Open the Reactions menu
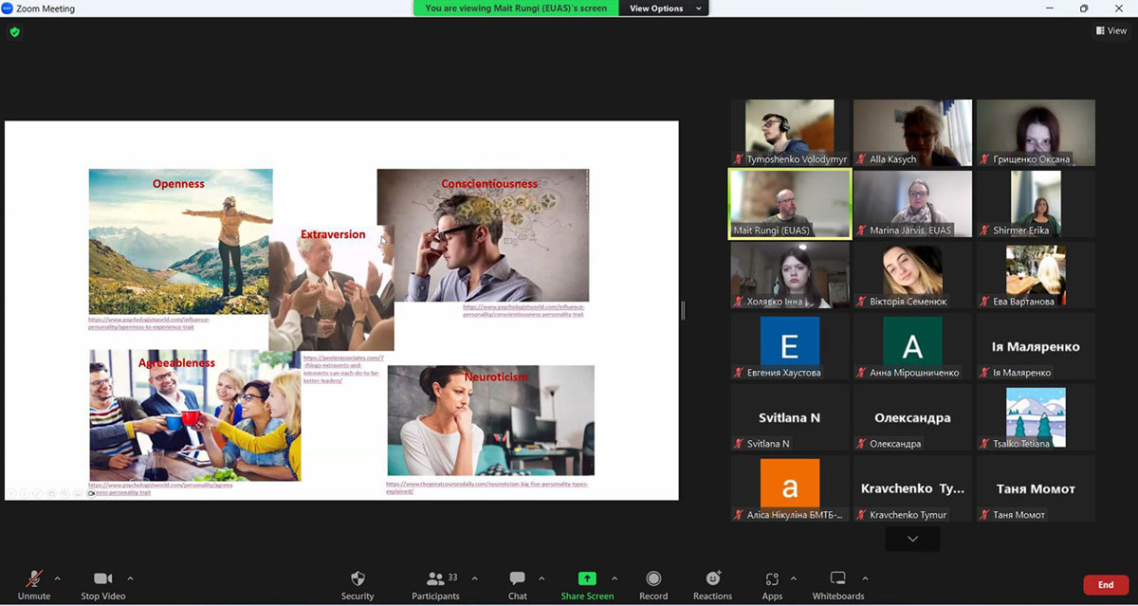This screenshot has height=606, width=1138. pos(712,585)
